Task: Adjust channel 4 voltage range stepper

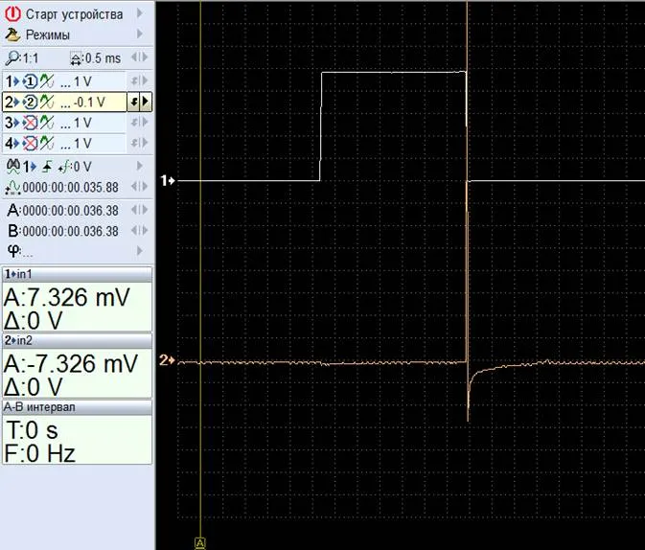Action: pos(140,143)
